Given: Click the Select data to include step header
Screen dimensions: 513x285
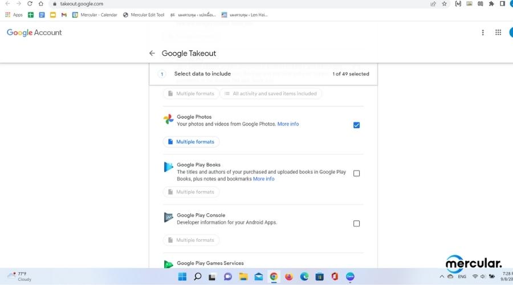Looking at the screenshot, I should point(263,74).
